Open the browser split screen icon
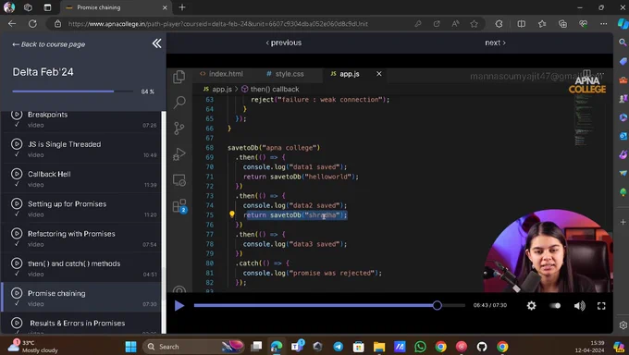 click(521, 24)
